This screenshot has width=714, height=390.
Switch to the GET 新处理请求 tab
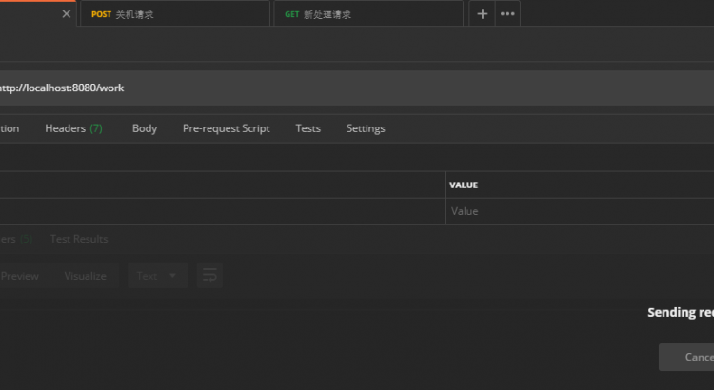point(368,14)
